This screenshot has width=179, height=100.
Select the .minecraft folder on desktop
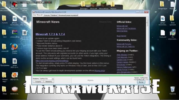[5, 48]
